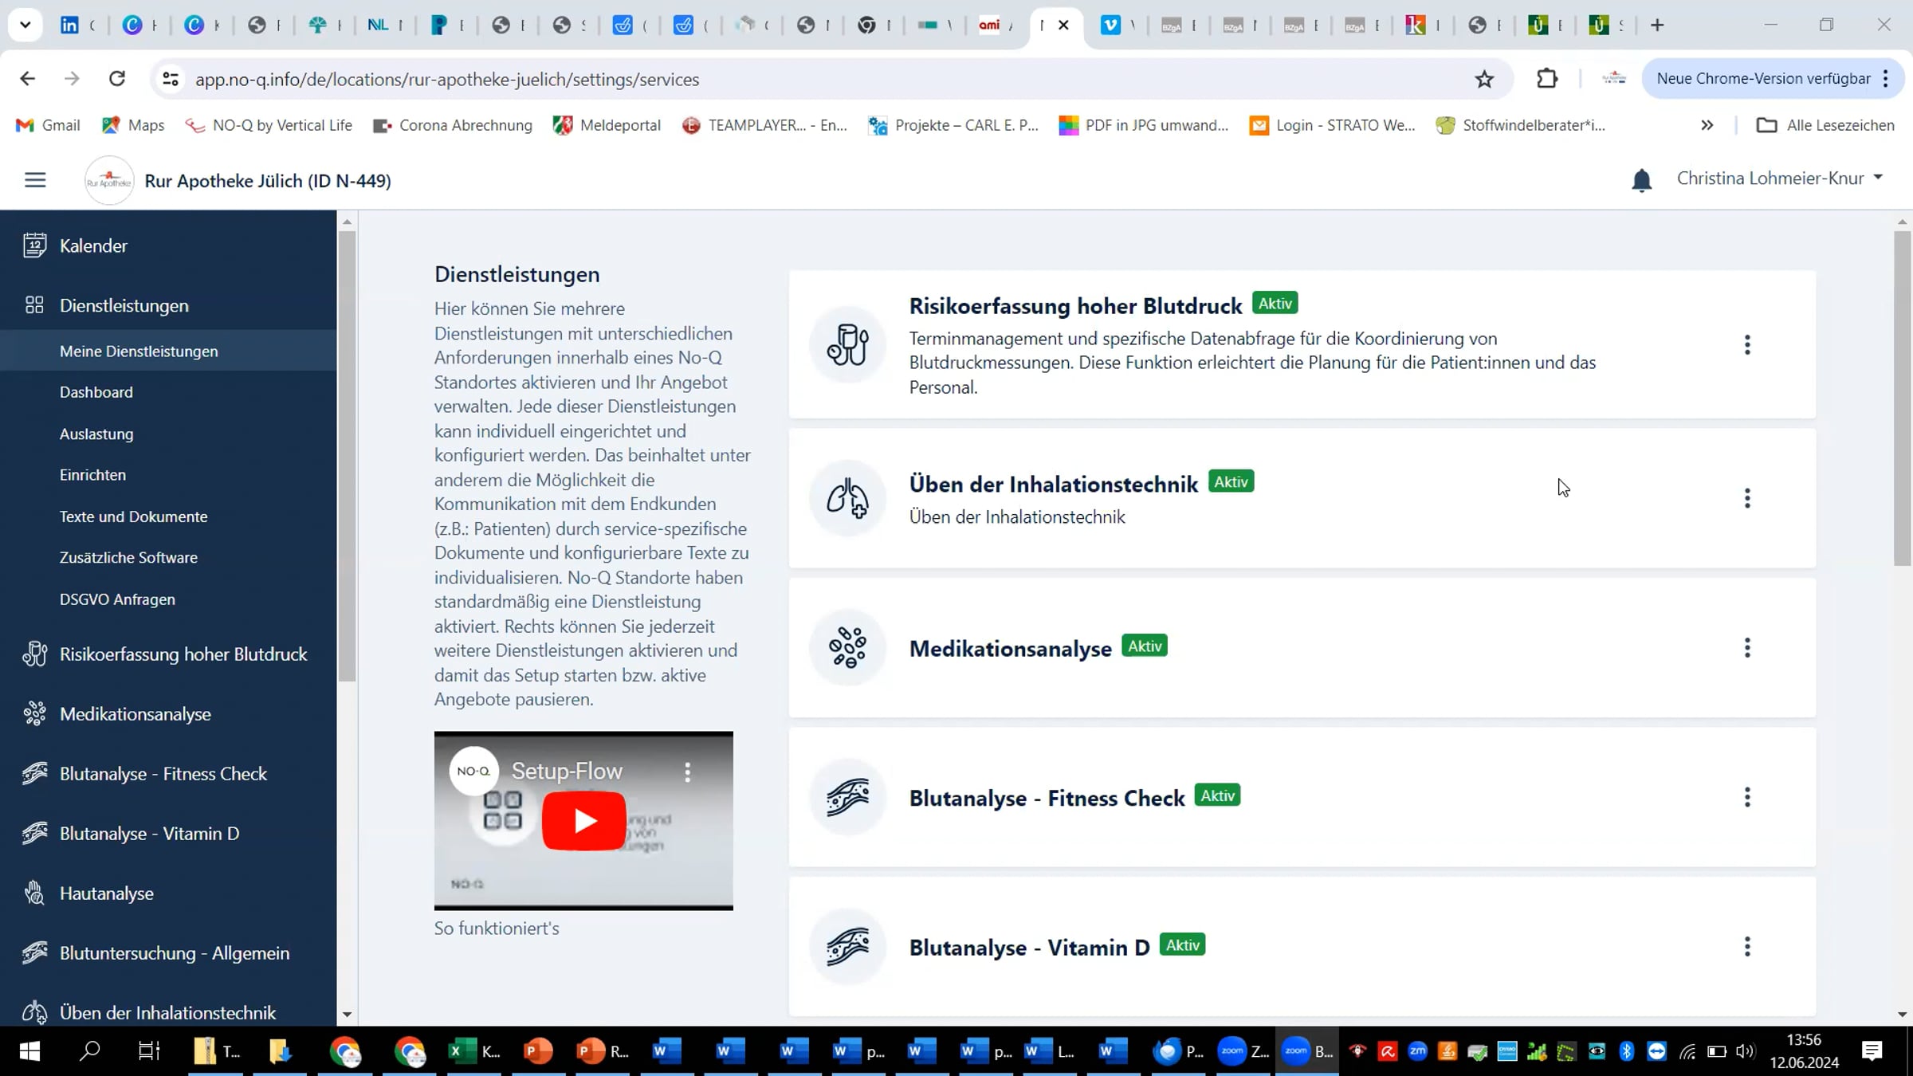Click the blood pressure icon in Risikoerfassung card

pyautogui.click(x=847, y=345)
